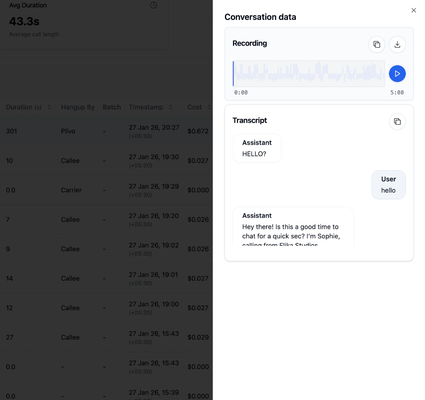Click the User "hello" chat bubble
This screenshot has width=425, height=400.
(x=388, y=184)
